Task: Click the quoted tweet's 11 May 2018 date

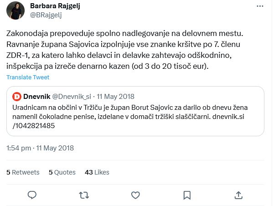Action: (x=115, y=97)
